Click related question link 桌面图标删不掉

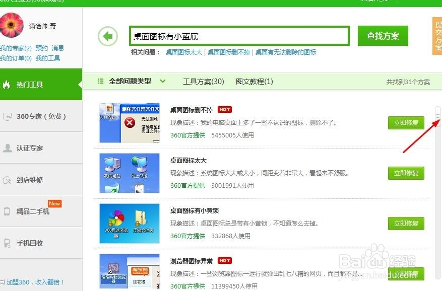point(229,52)
